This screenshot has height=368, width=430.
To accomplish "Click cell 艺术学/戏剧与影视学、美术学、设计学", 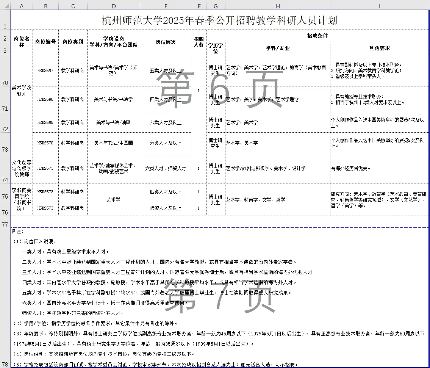I will tap(278, 168).
